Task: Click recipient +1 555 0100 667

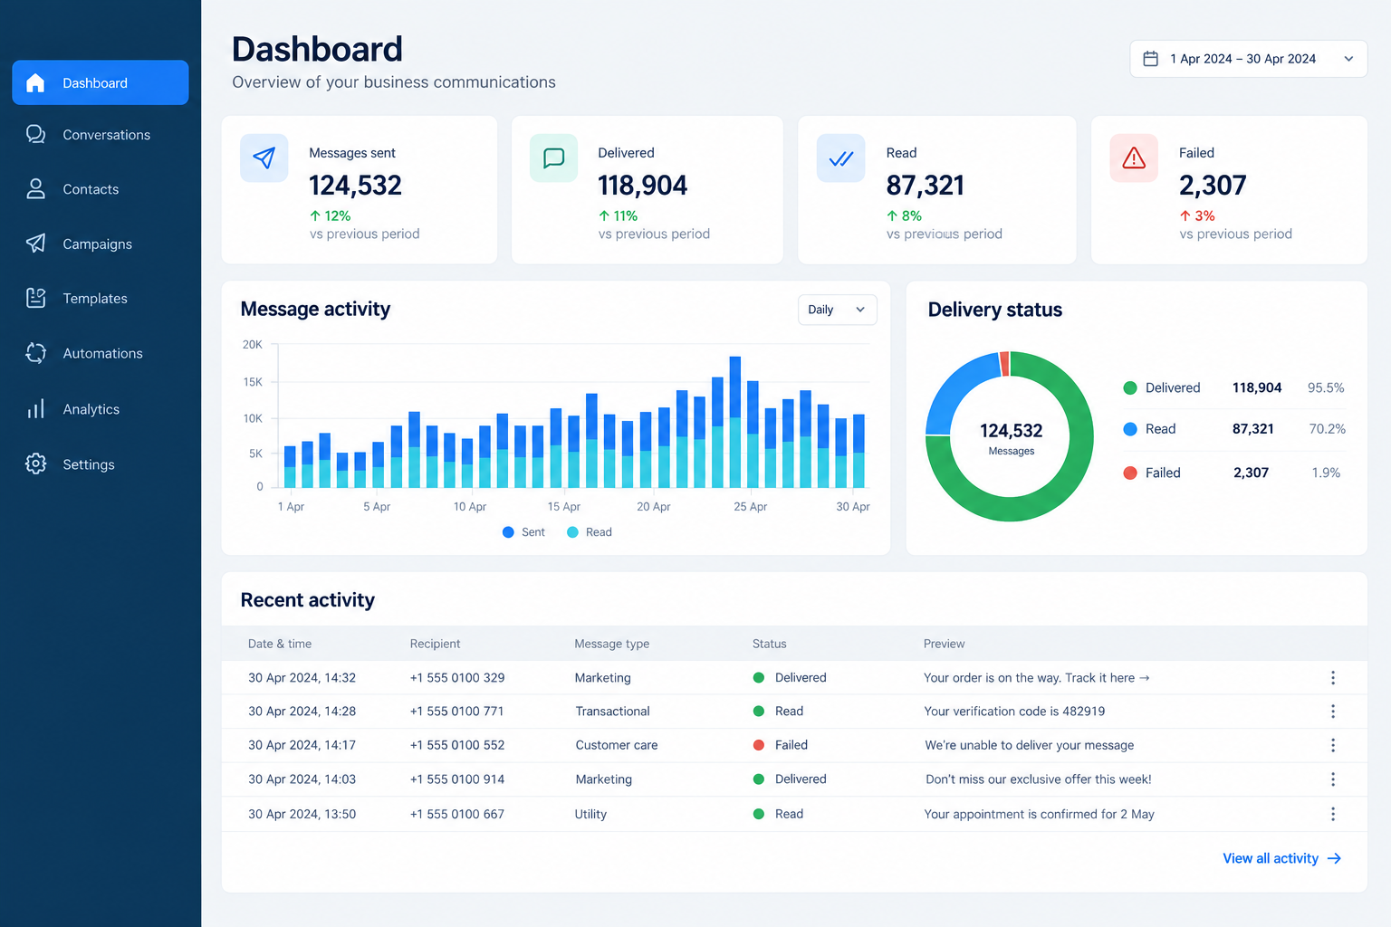Action: tap(456, 814)
